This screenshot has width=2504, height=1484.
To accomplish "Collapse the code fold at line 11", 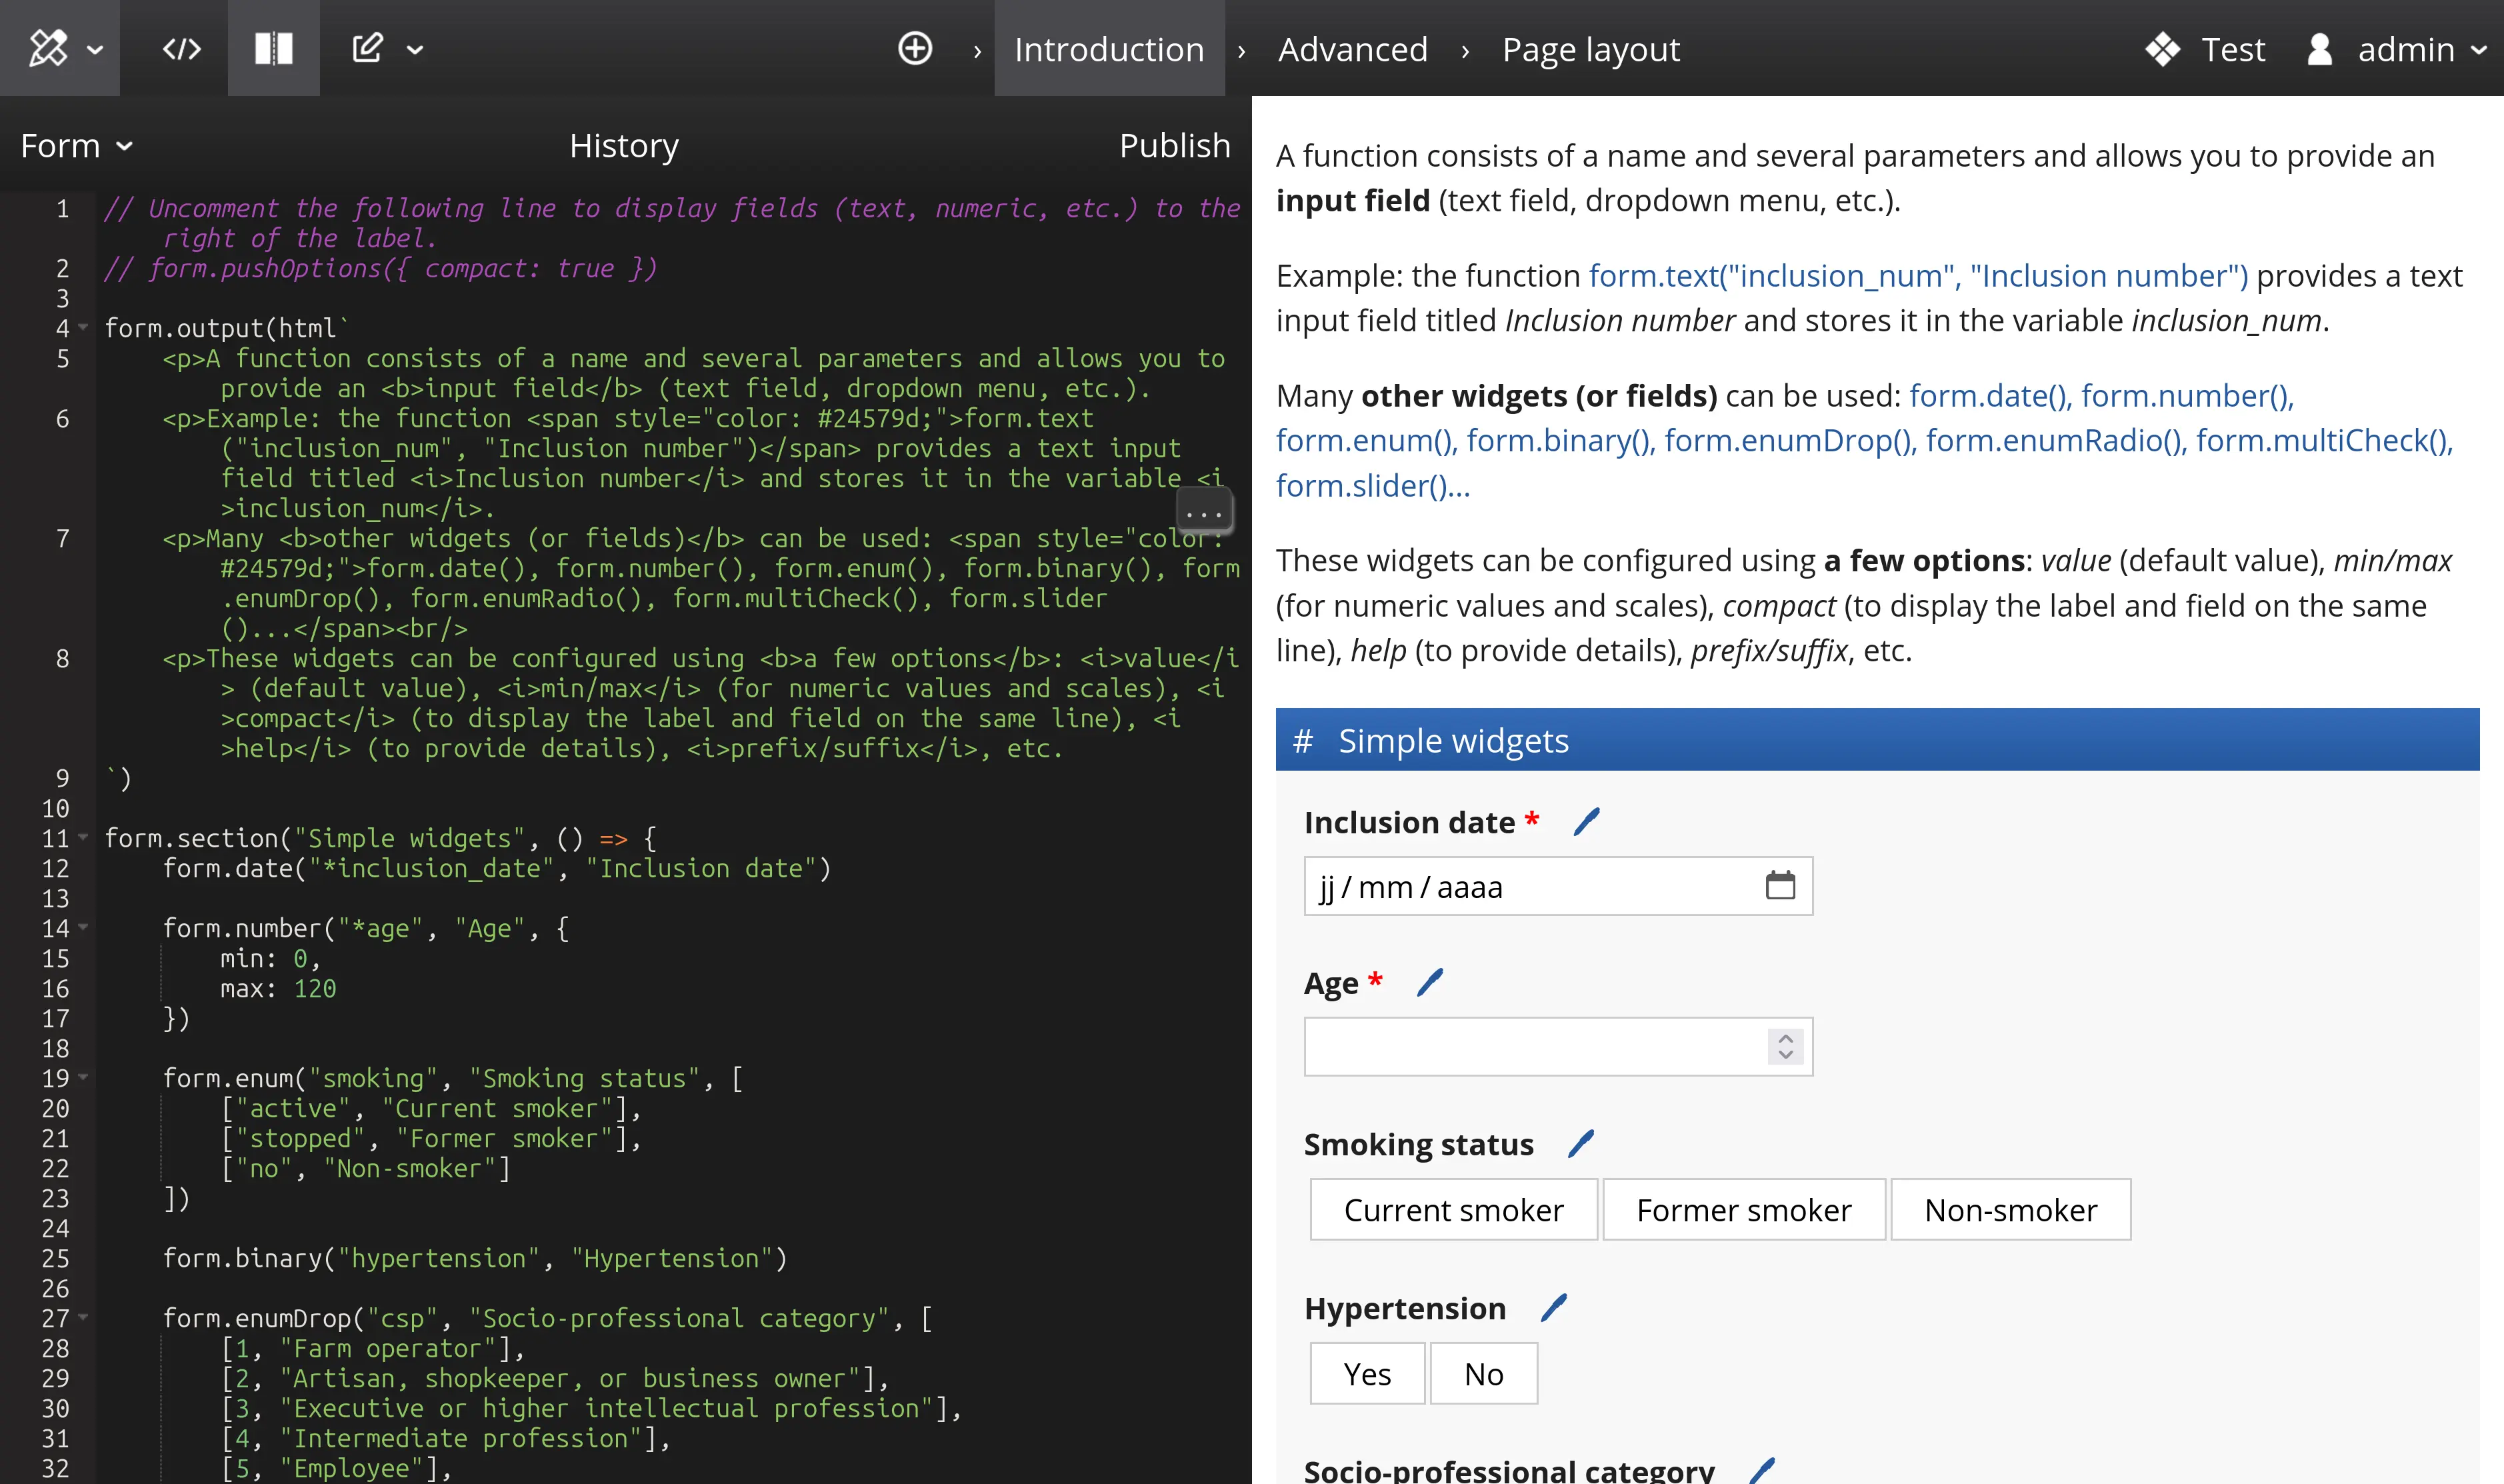I will pyautogui.click(x=84, y=837).
